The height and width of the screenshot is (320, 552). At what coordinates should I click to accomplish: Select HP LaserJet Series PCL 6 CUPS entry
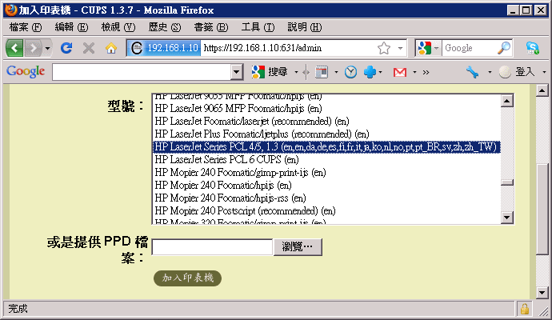point(326,159)
